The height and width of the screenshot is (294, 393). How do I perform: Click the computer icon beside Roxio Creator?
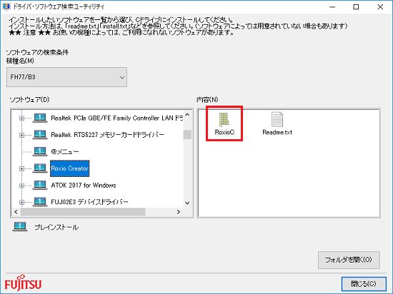(40, 168)
